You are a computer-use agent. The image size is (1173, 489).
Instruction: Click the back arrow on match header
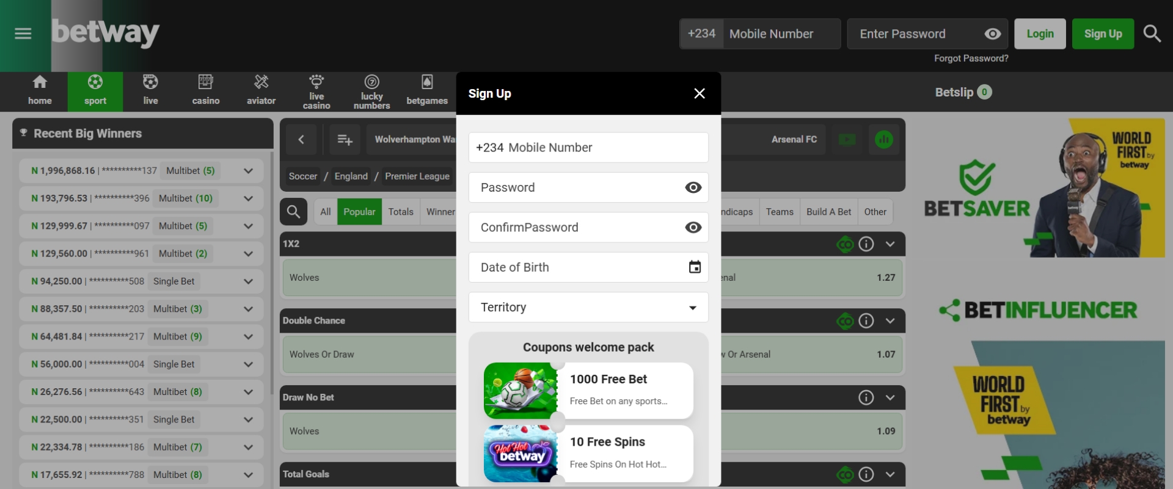tap(301, 140)
